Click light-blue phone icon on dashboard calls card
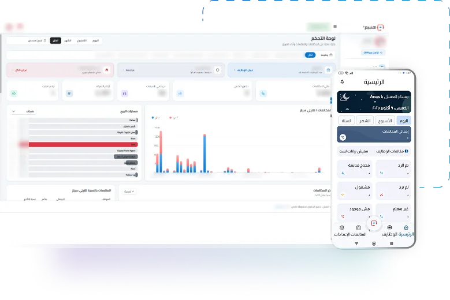 263,93
